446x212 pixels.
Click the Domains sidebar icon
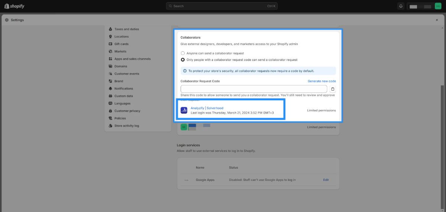111,66
